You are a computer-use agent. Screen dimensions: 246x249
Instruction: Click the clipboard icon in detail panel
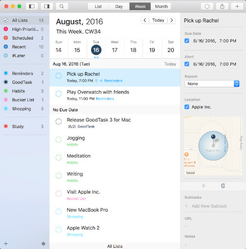pos(223,186)
